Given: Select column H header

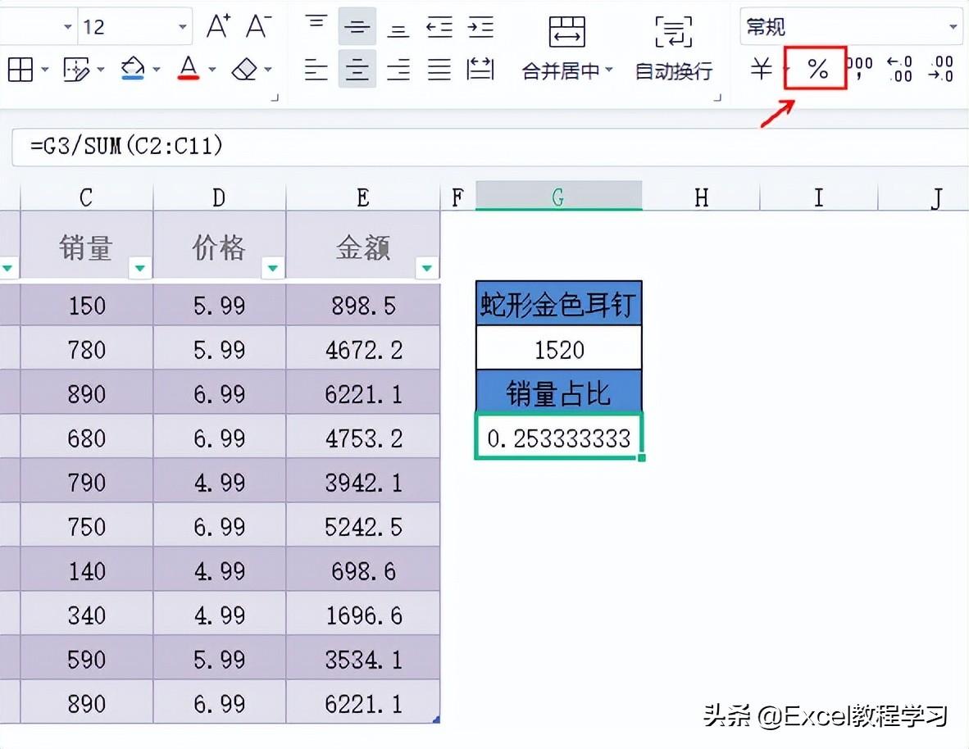Looking at the screenshot, I should point(701,197).
